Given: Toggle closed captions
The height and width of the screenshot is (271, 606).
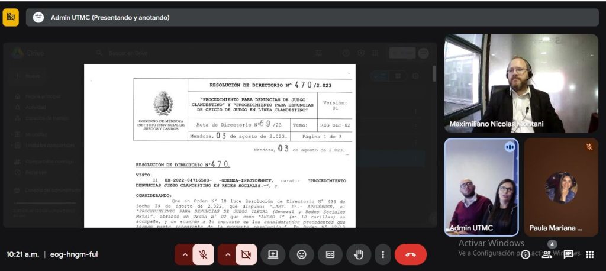Looking at the screenshot, I should 330,254.
